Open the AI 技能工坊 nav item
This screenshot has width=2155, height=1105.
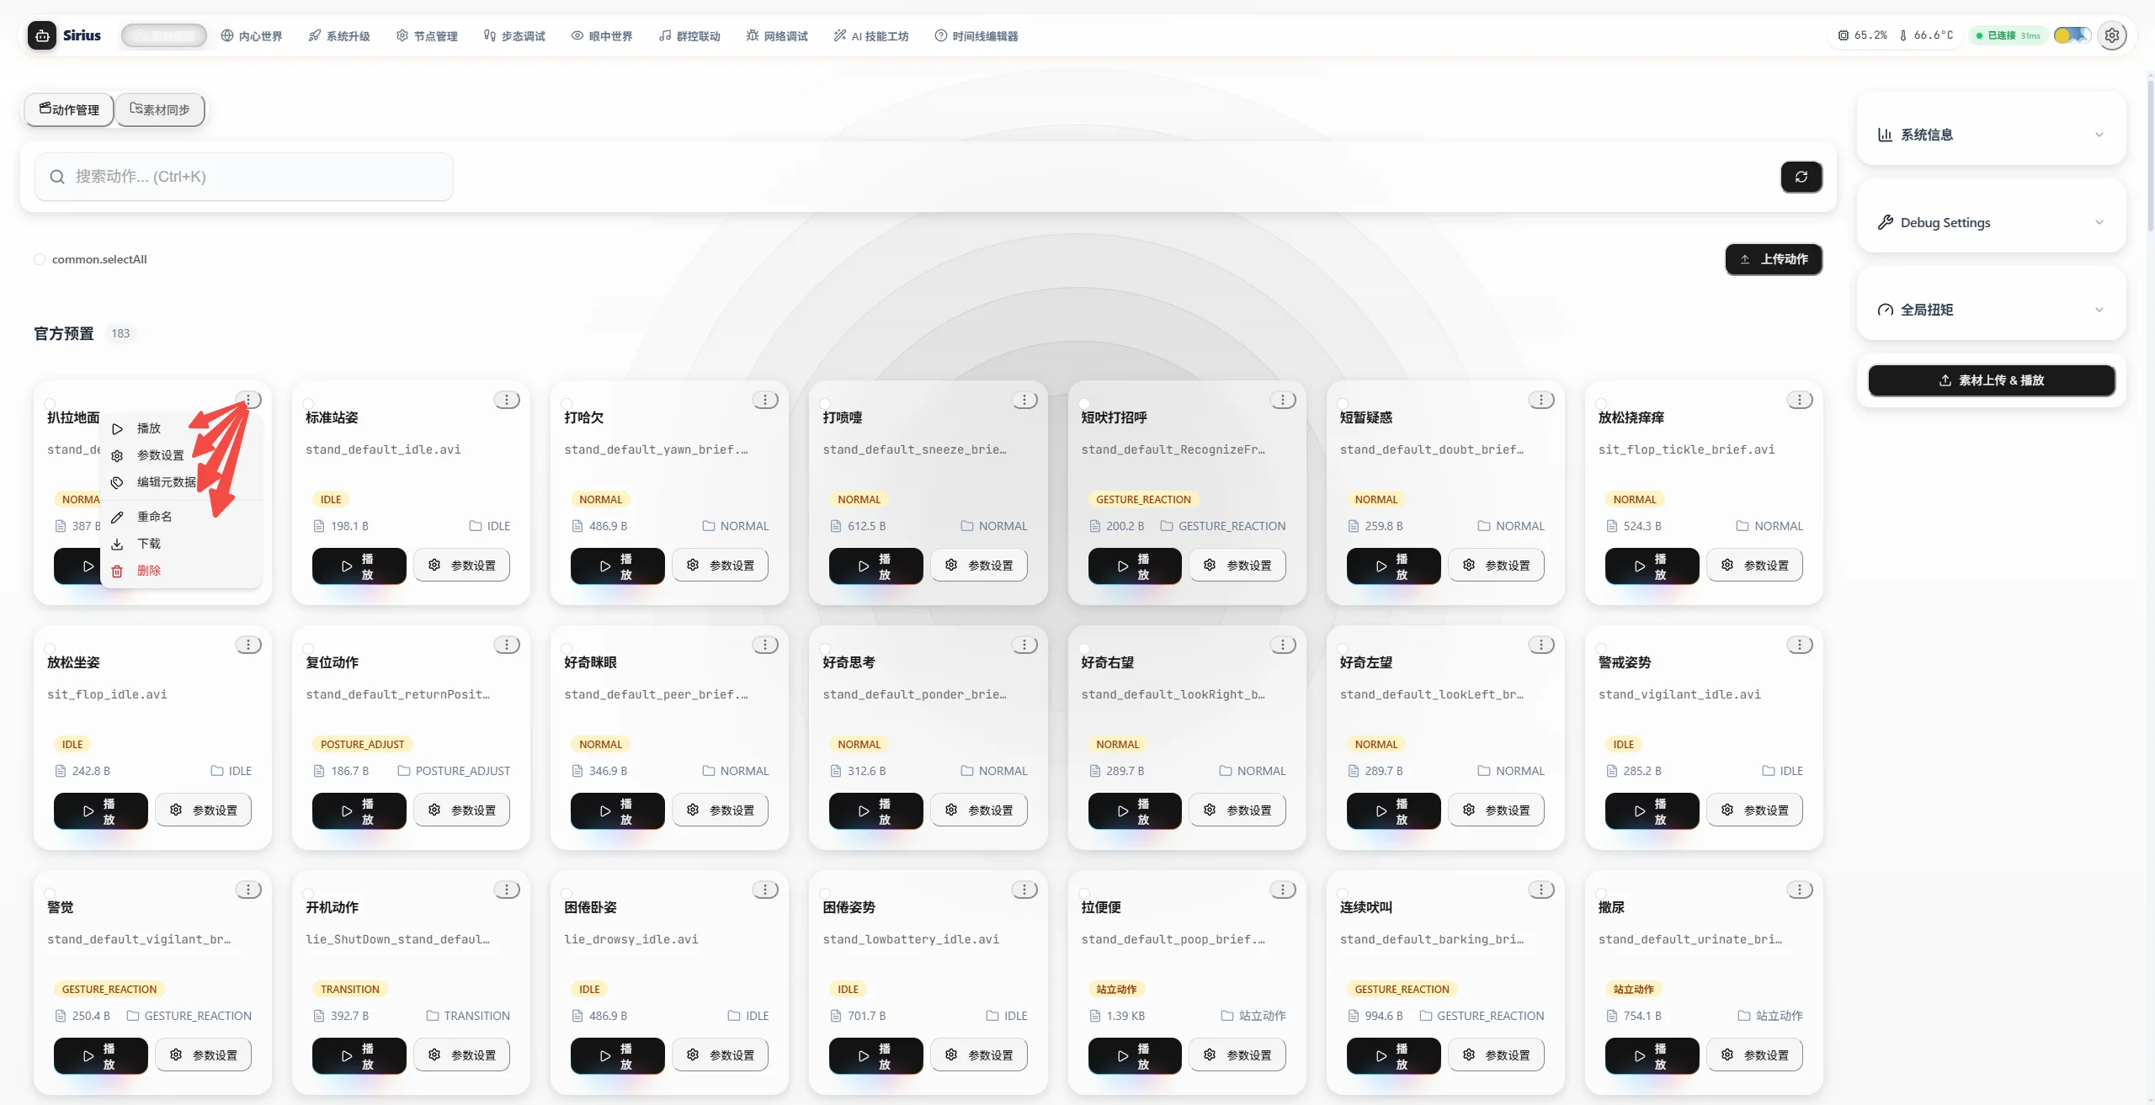(871, 36)
